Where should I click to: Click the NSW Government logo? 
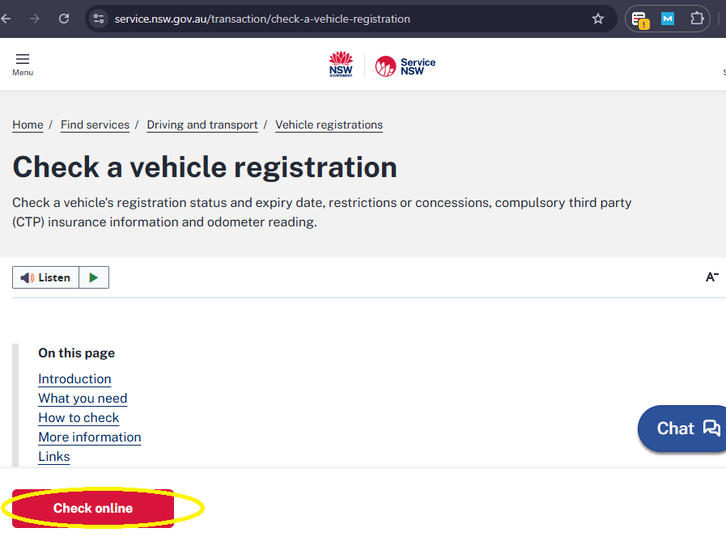point(341,65)
